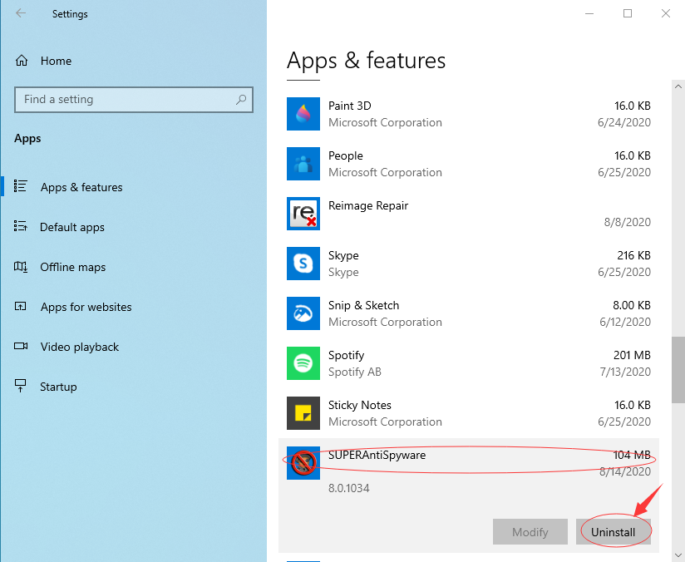685x562 pixels.
Task: Open Offline maps settings
Action: click(73, 267)
